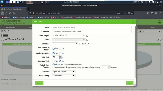Edit the powerfilter icon
Image resolution: width=163 pixels, height=91 pixels.
coord(140,31)
